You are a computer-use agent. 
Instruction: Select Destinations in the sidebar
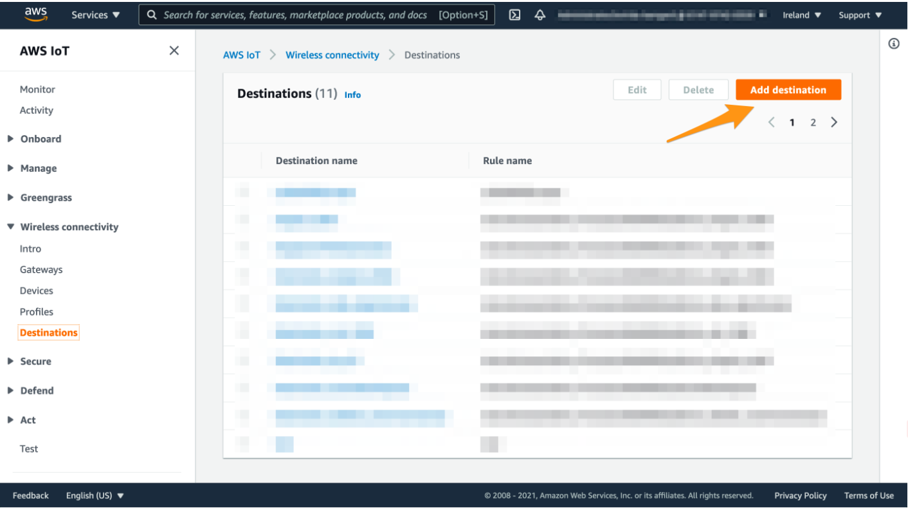(x=49, y=332)
